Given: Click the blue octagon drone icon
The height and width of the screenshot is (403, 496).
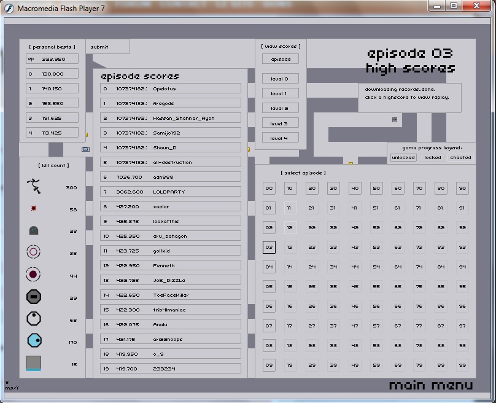Looking at the screenshot, I should [x=34, y=340].
